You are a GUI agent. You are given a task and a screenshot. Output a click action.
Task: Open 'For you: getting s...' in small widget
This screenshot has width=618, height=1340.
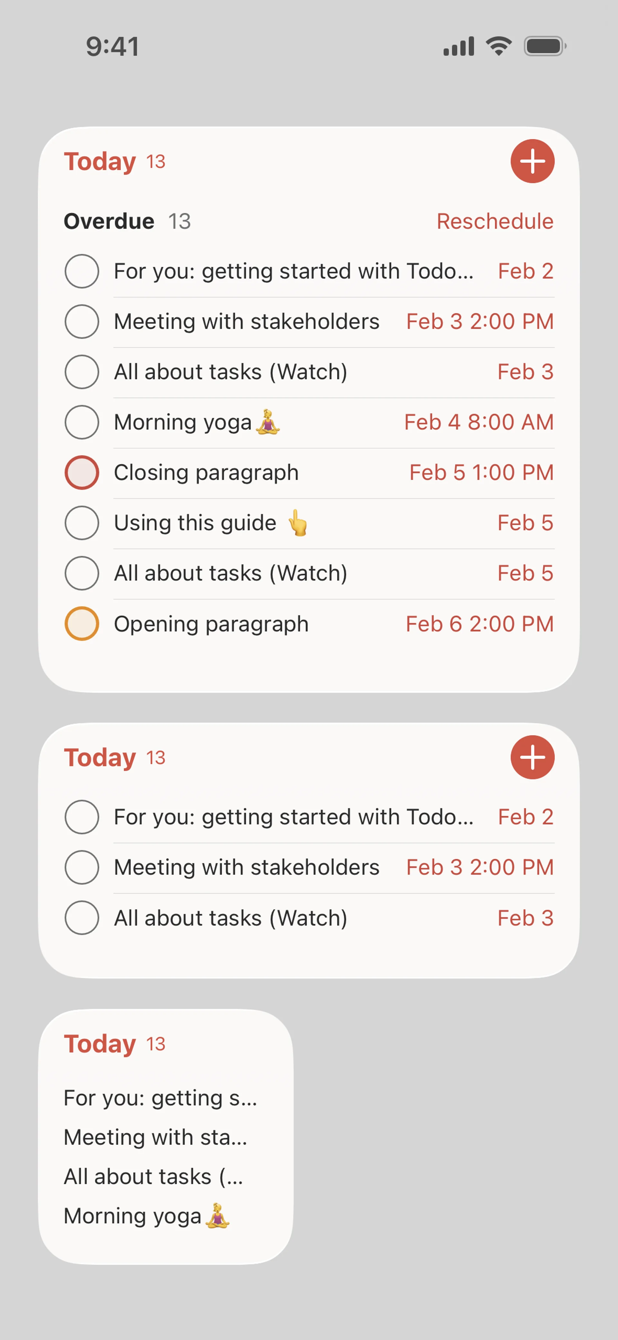pyautogui.click(x=160, y=1098)
